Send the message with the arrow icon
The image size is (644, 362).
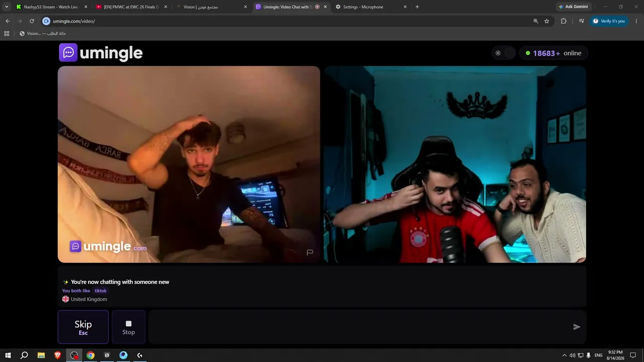577,327
